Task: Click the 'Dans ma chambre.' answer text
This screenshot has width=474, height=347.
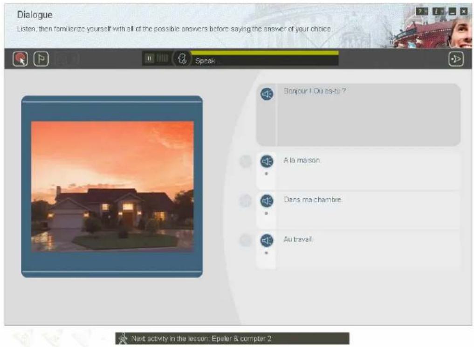Action: click(x=313, y=200)
